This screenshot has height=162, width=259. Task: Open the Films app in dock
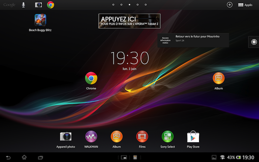pos(142,137)
